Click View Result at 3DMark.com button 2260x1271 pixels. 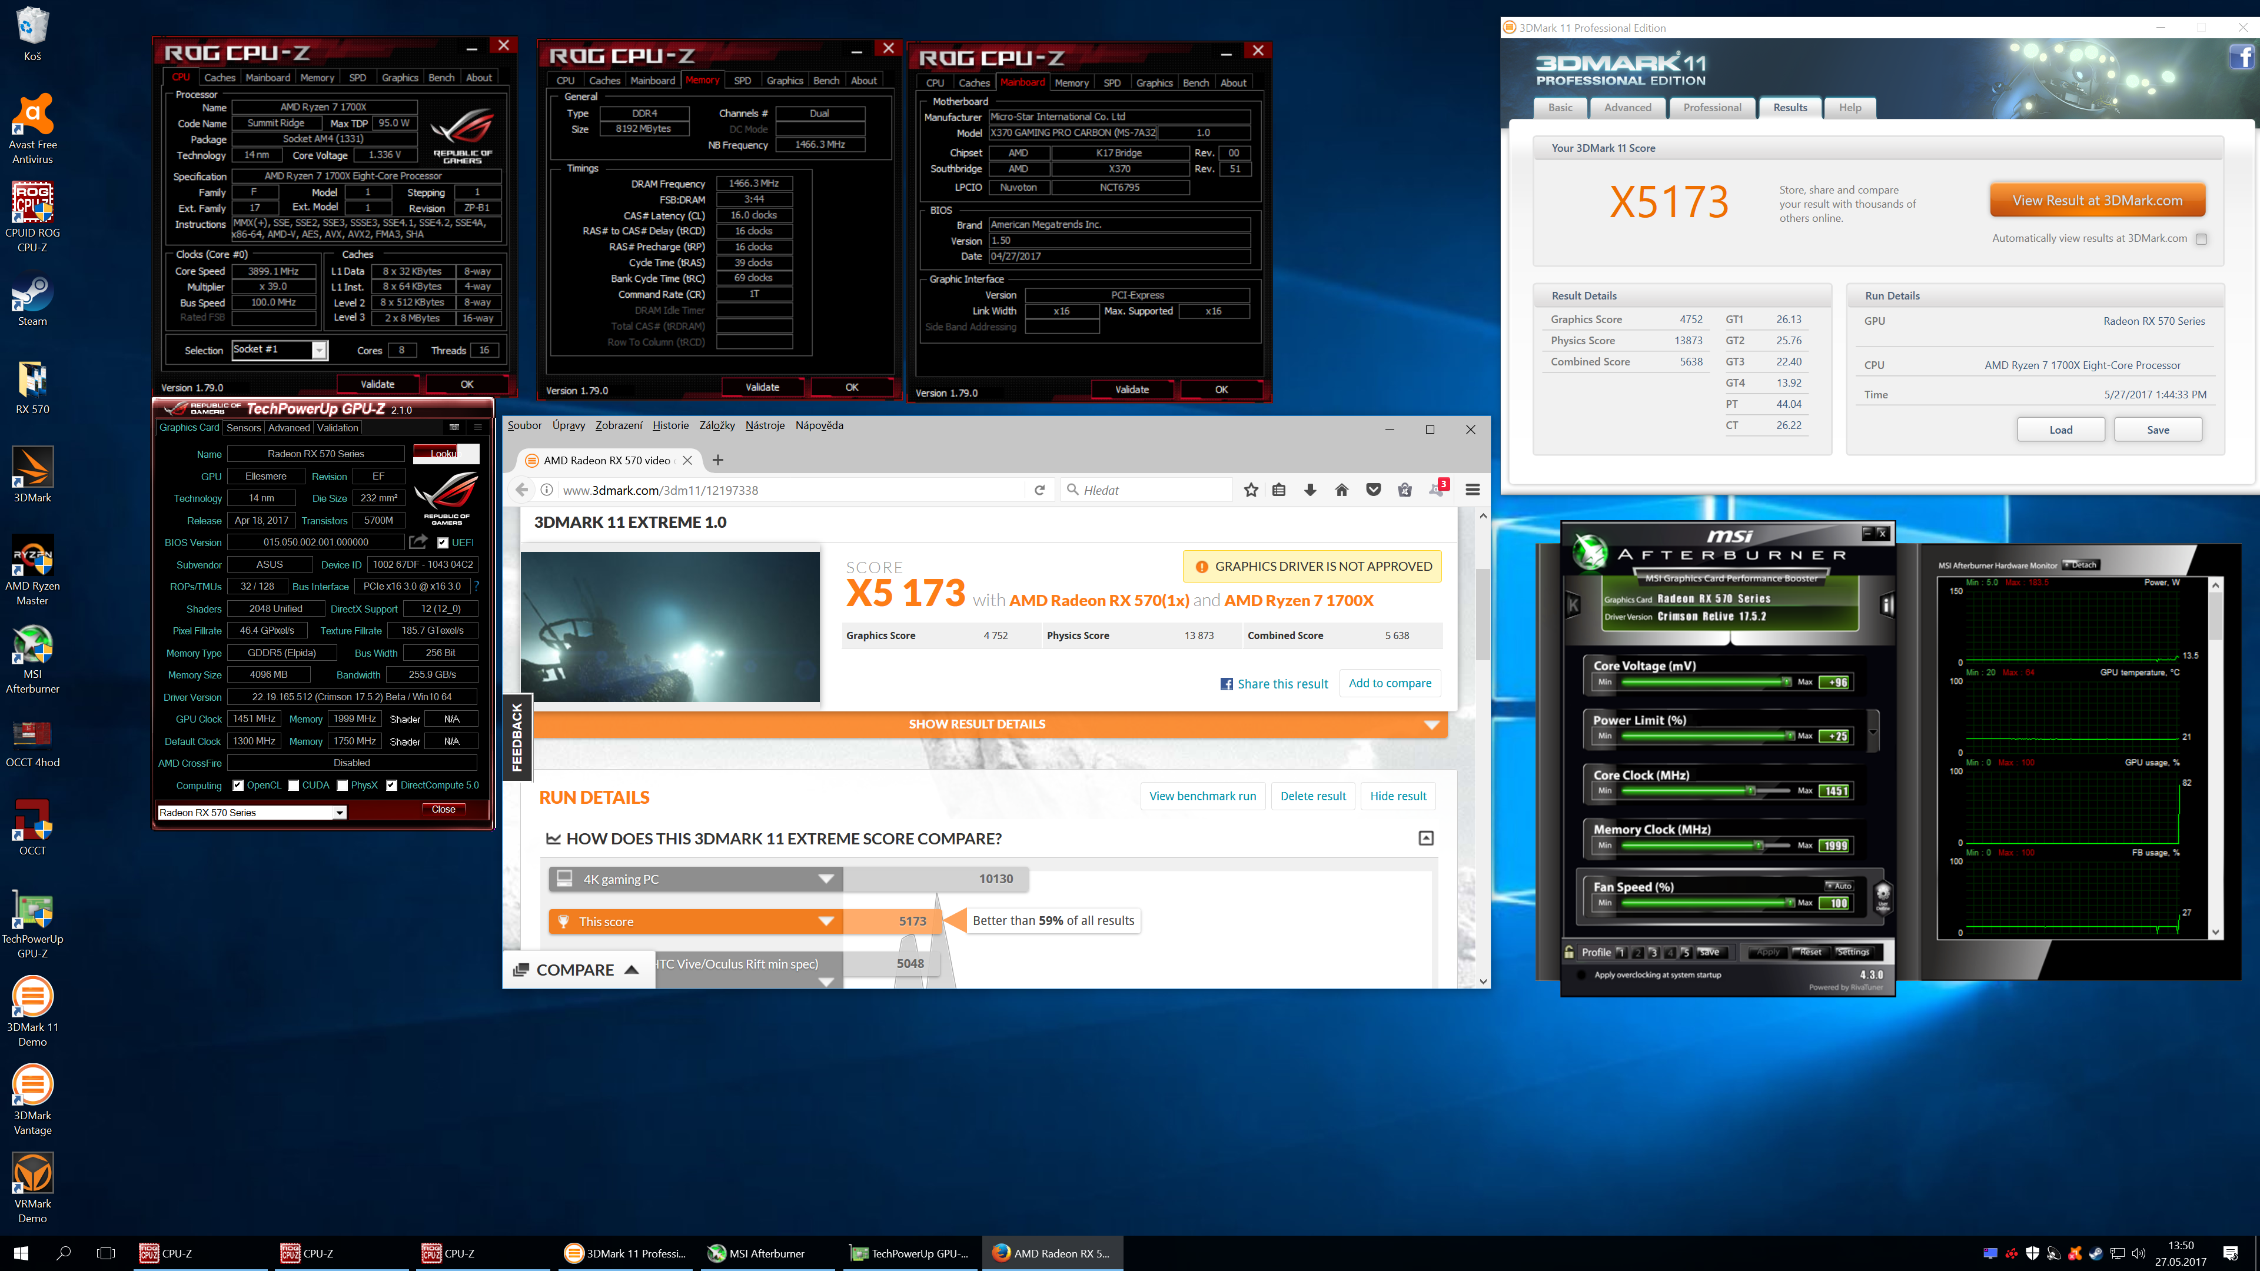coord(2097,200)
